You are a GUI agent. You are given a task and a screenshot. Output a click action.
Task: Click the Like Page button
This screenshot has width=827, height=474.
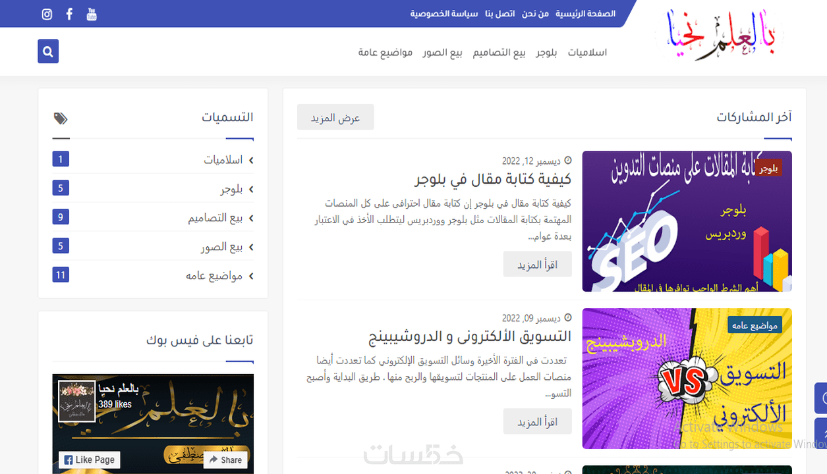pos(89,460)
